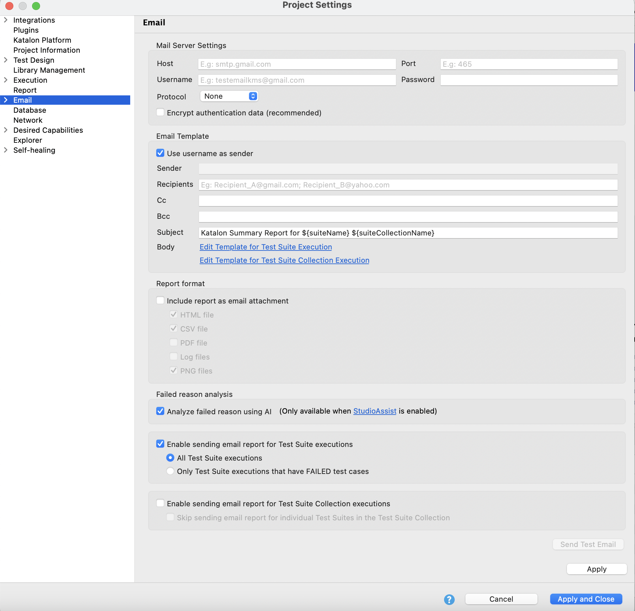Click Apply and Close
The image size is (635, 611).
pos(586,599)
